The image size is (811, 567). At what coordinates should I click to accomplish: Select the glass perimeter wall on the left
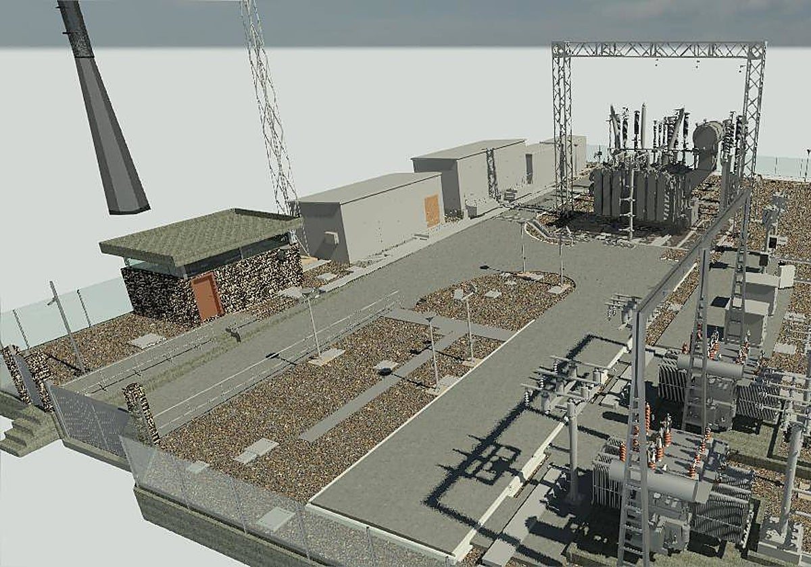pos(61,312)
